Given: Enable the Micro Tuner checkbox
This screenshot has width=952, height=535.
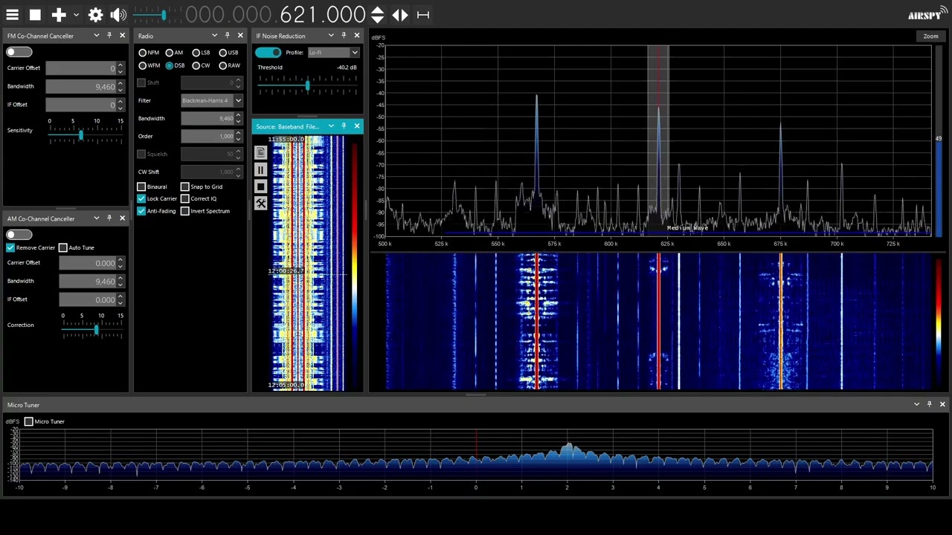Looking at the screenshot, I should coord(29,421).
